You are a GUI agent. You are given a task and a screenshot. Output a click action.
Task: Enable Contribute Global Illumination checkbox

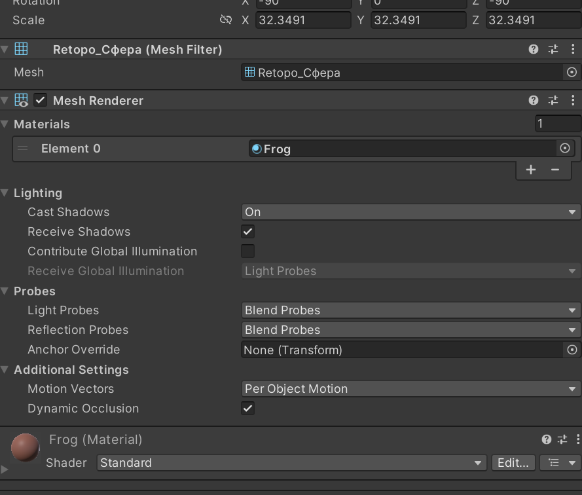coord(247,251)
